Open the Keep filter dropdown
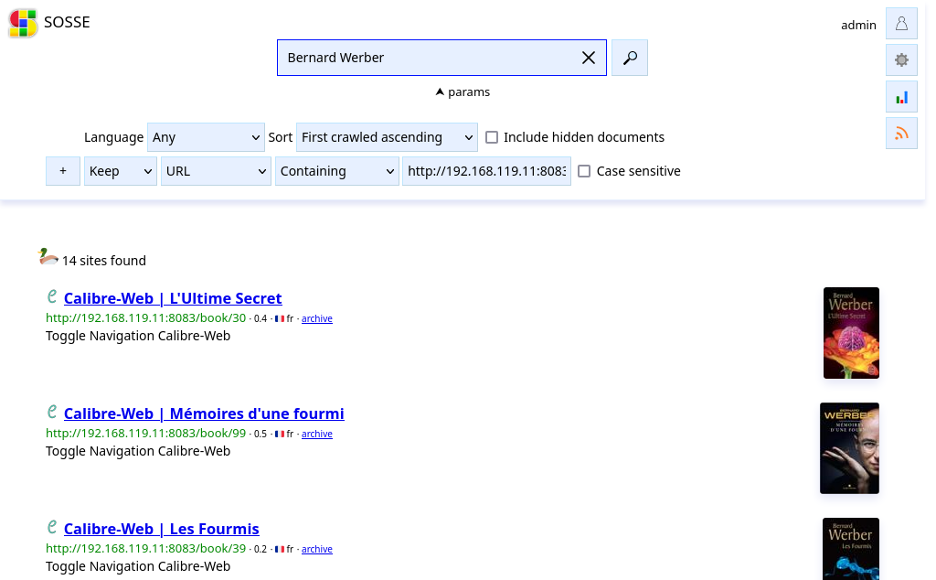Screen dimensions: 936x580 [121, 171]
